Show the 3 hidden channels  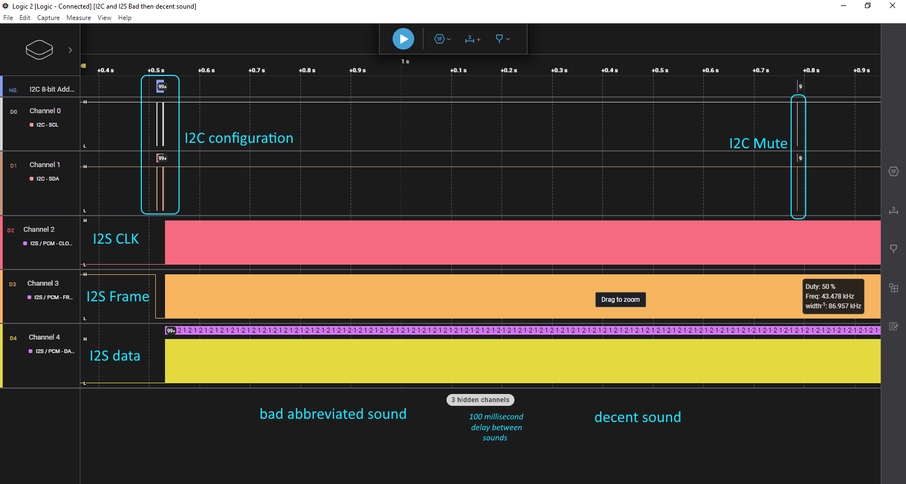point(481,400)
